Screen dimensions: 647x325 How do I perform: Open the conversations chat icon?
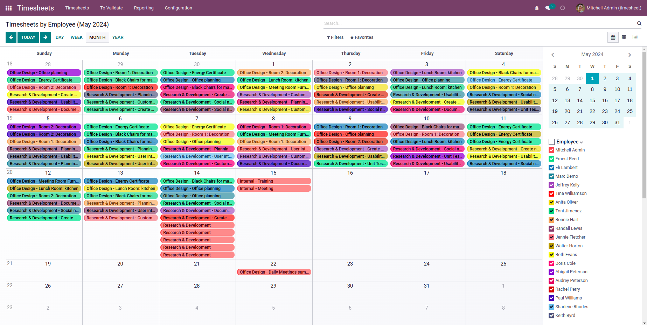click(548, 8)
